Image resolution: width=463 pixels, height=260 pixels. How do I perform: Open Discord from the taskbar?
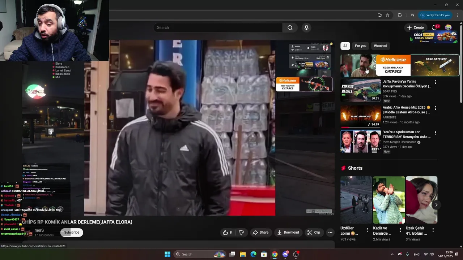pos(285,254)
